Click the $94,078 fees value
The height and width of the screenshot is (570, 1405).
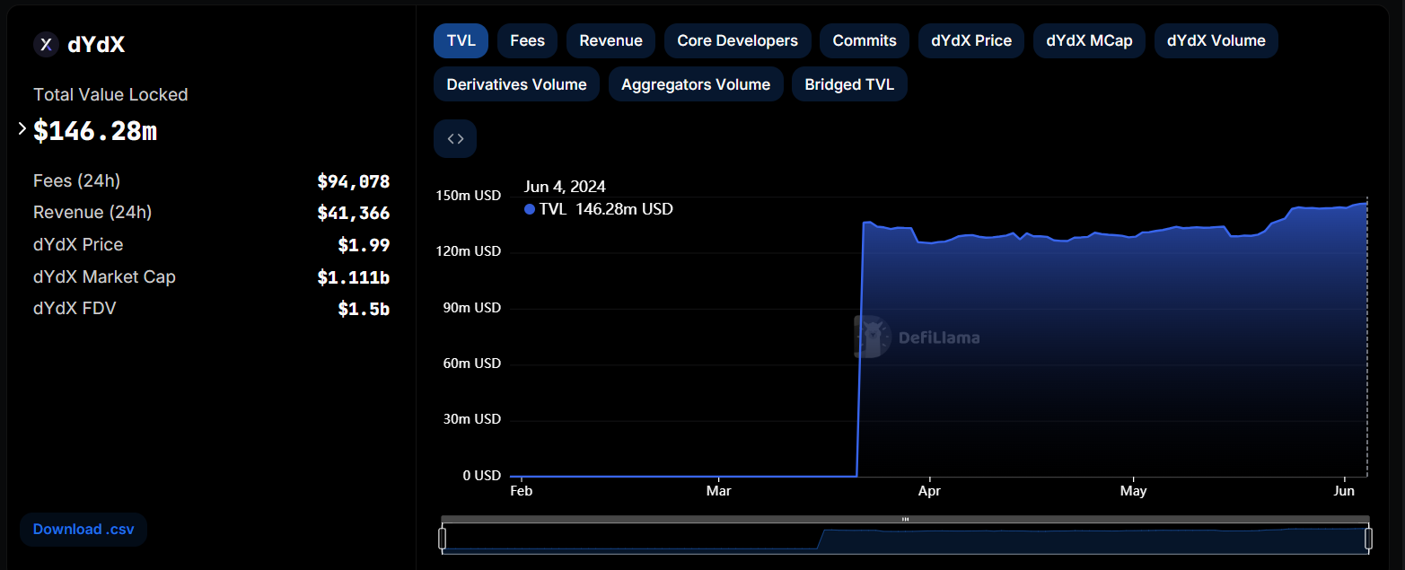pyautogui.click(x=354, y=181)
